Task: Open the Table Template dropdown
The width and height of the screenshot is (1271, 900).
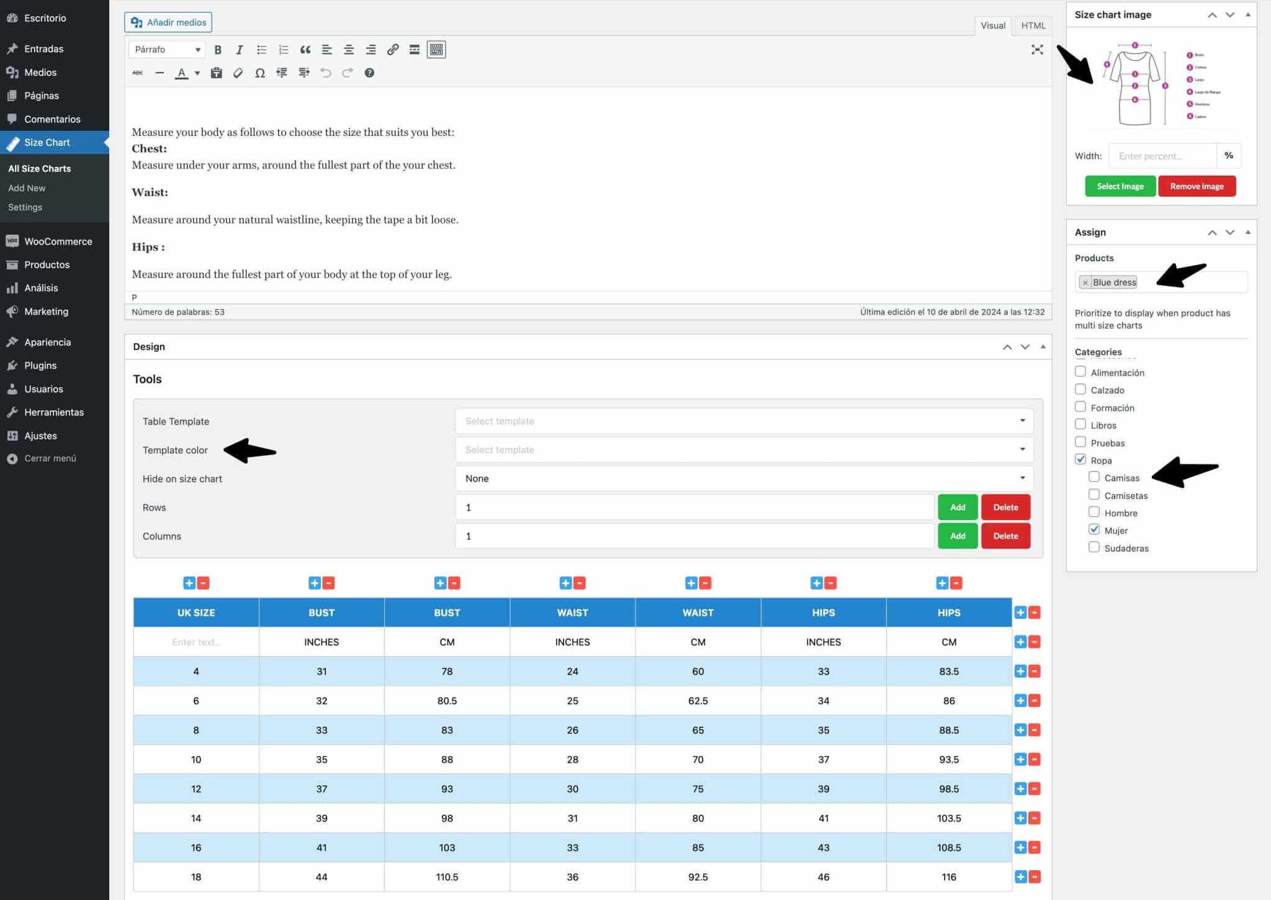Action: 743,421
